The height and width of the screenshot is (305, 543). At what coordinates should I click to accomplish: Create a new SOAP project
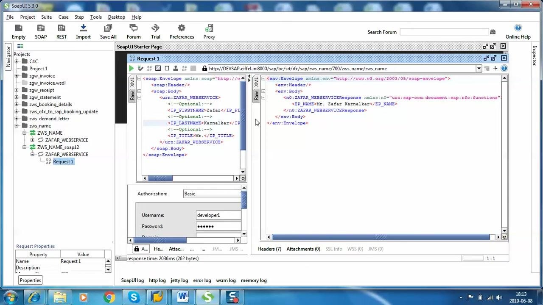[41, 32]
